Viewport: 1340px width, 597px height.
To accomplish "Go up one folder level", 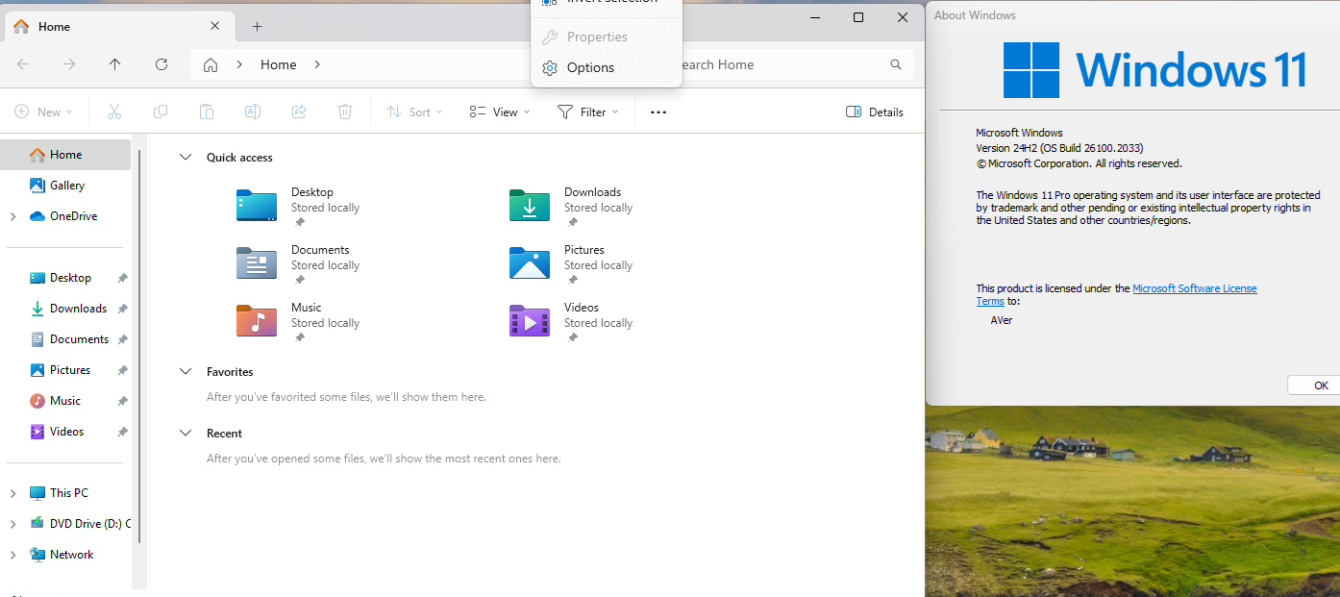I will (115, 64).
